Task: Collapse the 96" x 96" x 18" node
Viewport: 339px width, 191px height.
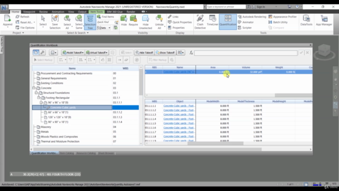Action: [41, 102]
